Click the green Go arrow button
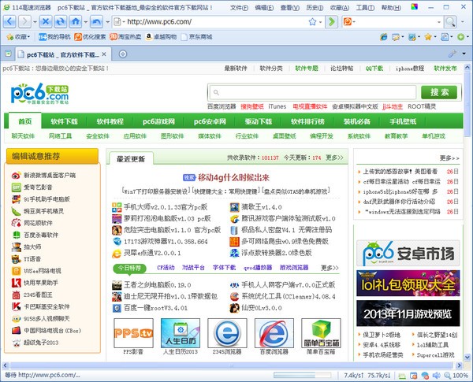The width and height of the screenshot is (473, 382). [331, 21]
